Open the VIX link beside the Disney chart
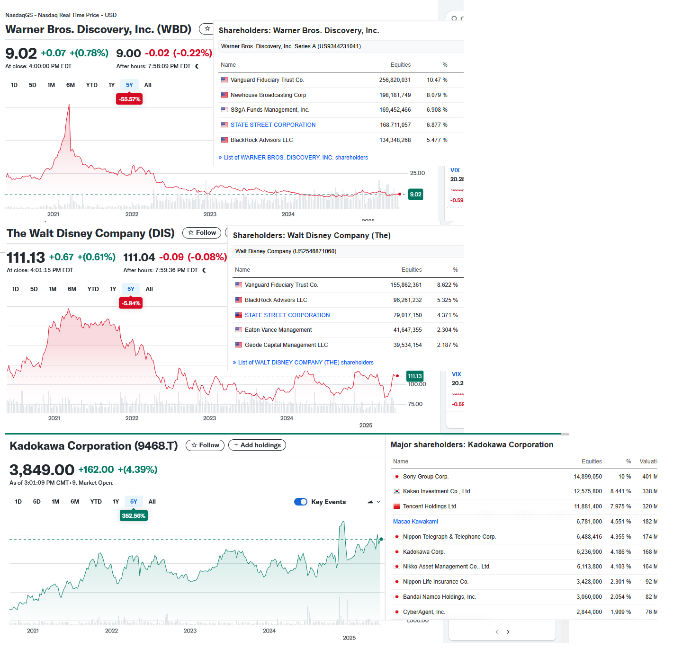The width and height of the screenshot is (673, 648). tap(457, 374)
